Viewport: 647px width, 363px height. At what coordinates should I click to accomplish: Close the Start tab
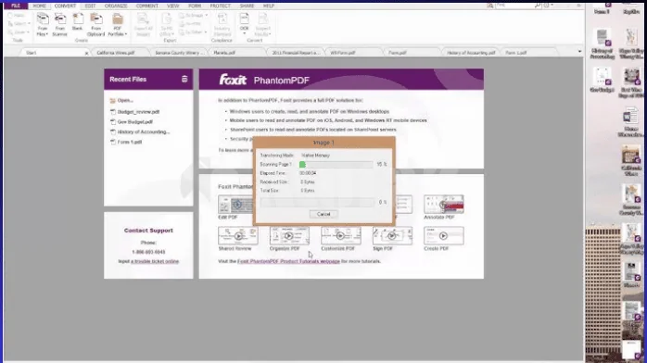click(x=86, y=53)
